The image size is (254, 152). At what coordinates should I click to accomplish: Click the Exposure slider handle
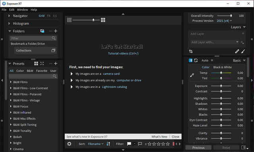[221, 86]
